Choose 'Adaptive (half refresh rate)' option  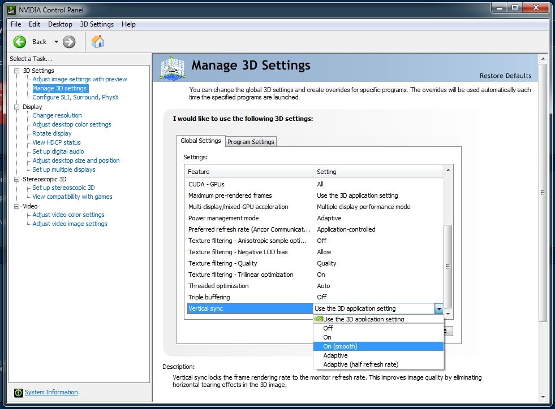coord(360,364)
